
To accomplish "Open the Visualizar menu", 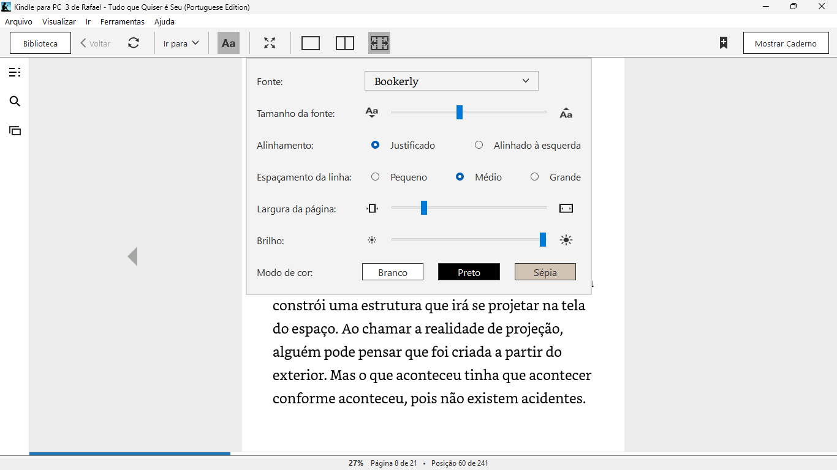I will (x=59, y=21).
